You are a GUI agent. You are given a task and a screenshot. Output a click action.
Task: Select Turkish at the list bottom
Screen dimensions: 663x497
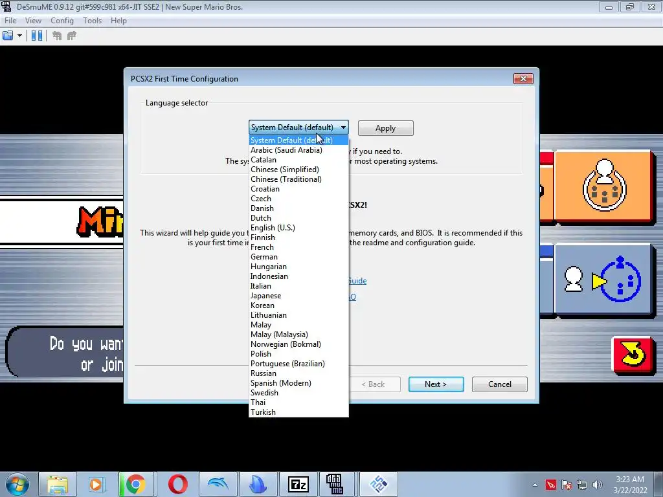[x=298, y=412]
